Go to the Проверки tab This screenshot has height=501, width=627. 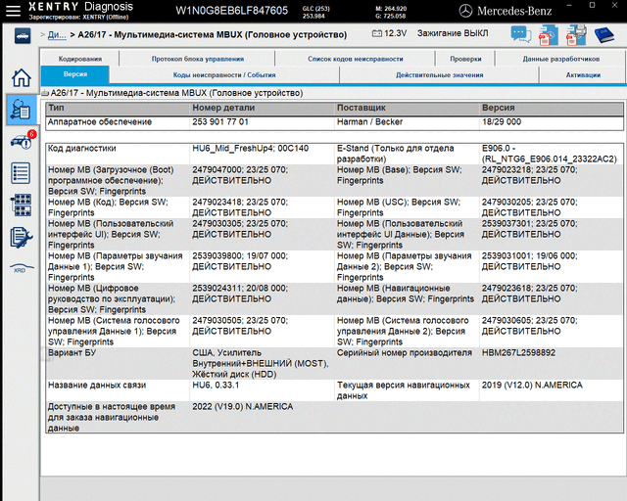[x=465, y=60]
